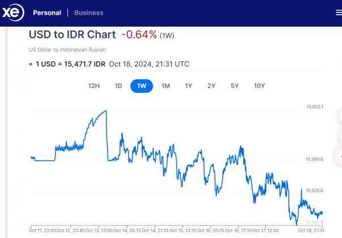The image size is (342, 238).
Task: Switch to the Personal section
Action: pyautogui.click(x=47, y=12)
